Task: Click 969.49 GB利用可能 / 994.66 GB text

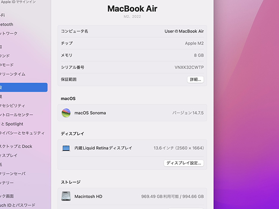Action: click(x=173, y=196)
